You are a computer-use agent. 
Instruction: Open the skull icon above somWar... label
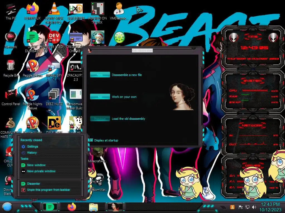point(99,180)
